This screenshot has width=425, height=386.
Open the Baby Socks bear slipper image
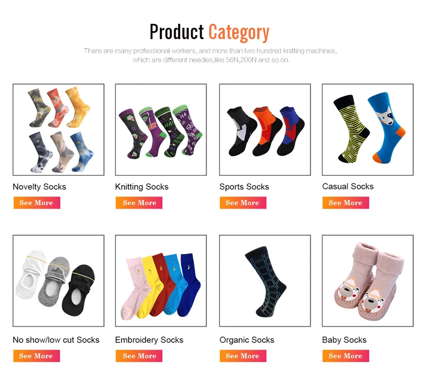368,281
